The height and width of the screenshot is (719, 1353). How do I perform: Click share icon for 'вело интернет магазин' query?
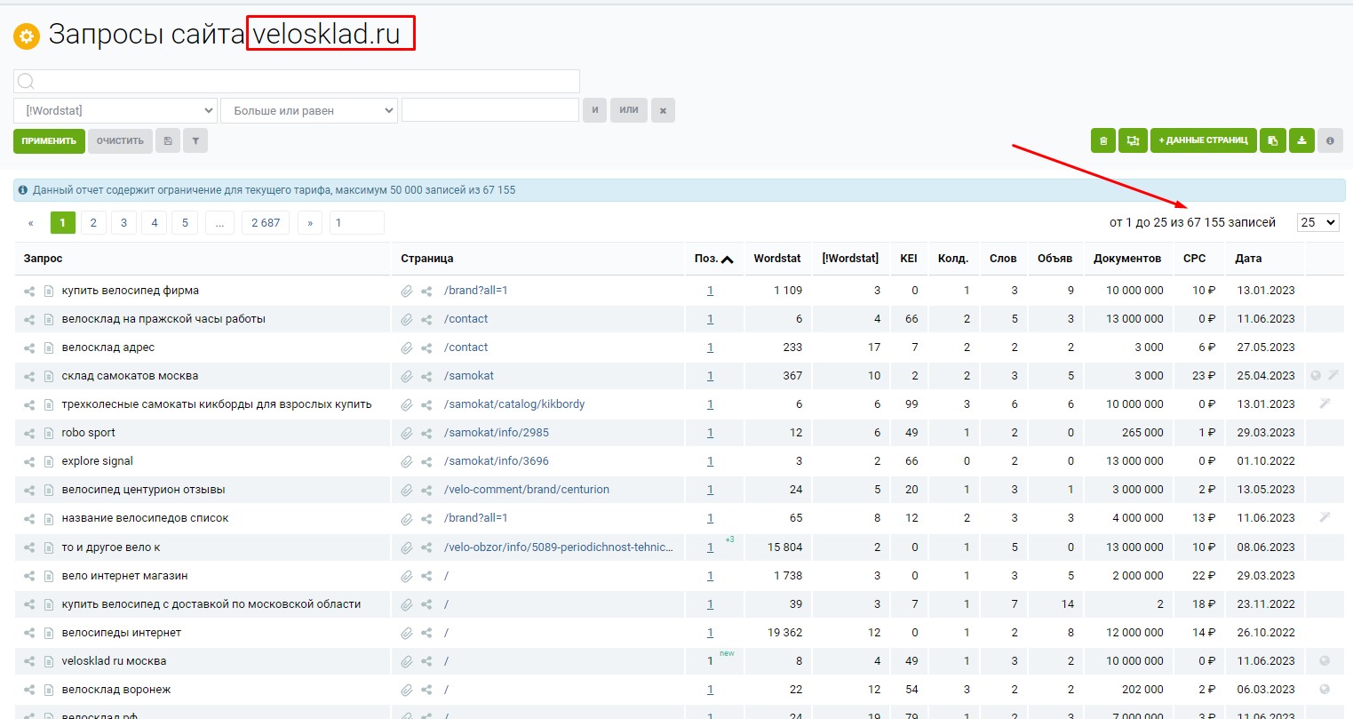pyautogui.click(x=29, y=576)
